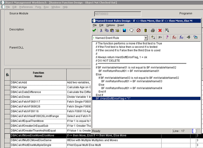Open the Edit menu in Object Management Workbench
Screen dimensions: 203x148
15,7
